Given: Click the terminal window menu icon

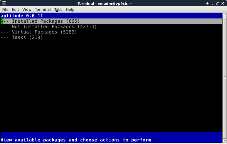Looking at the screenshot, I should tap(3, 3).
